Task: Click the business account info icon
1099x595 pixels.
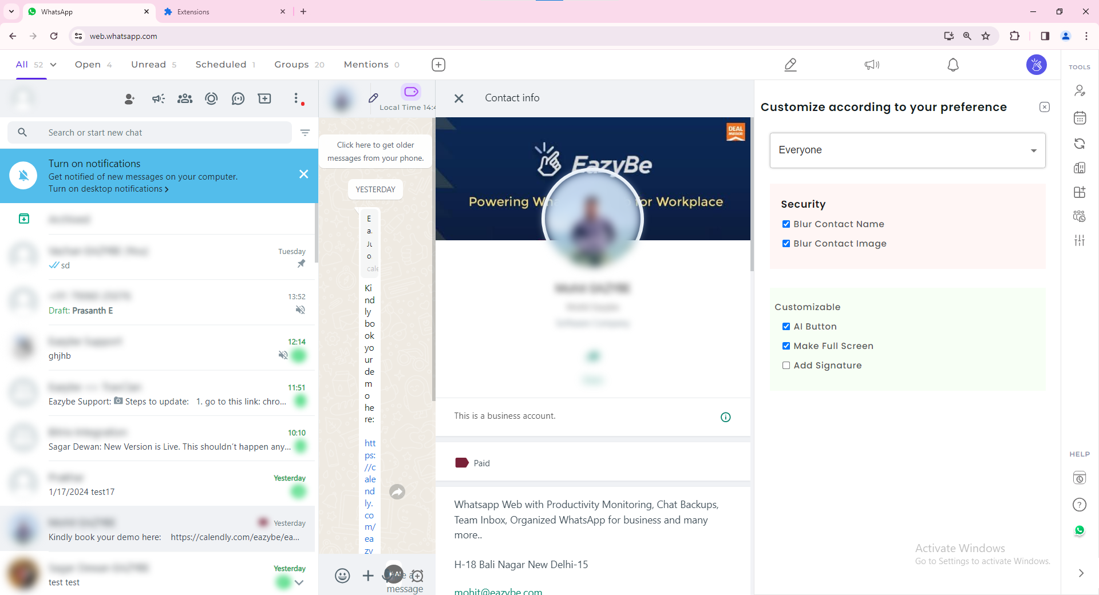Action: tap(726, 417)
